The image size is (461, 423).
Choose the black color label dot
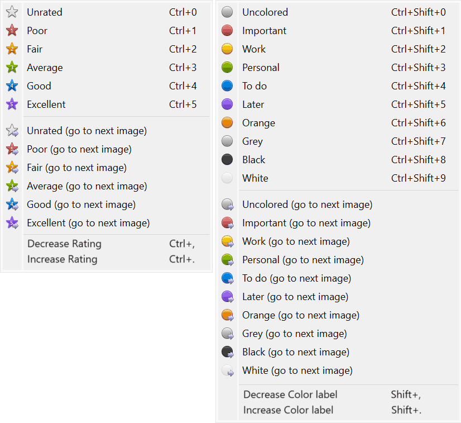pos(227,160)
